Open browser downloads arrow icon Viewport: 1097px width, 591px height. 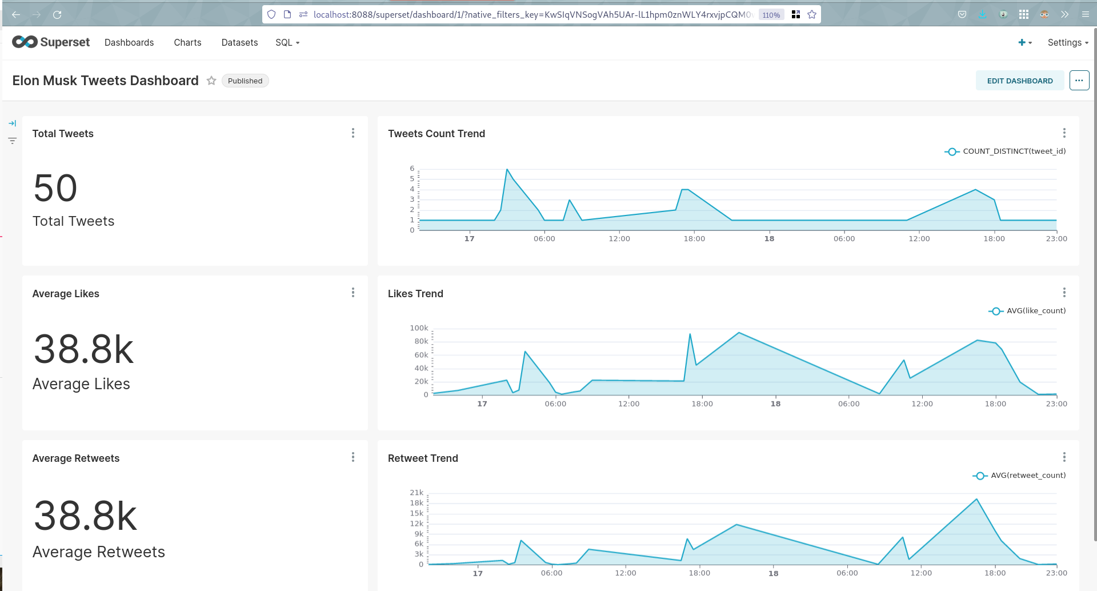tap(983, 14)
